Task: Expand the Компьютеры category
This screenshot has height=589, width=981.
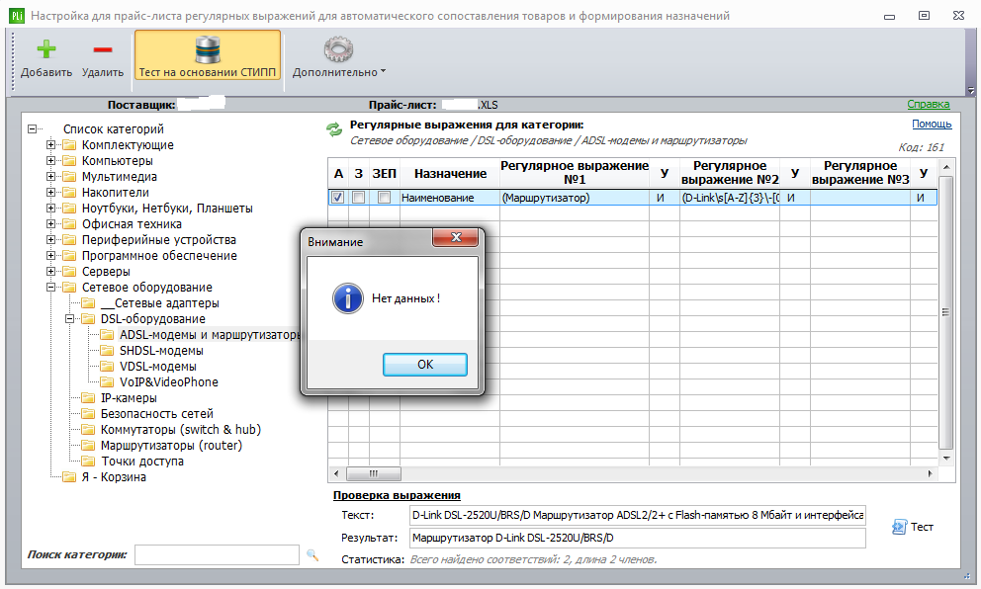Action: click(x=50, y=161)
